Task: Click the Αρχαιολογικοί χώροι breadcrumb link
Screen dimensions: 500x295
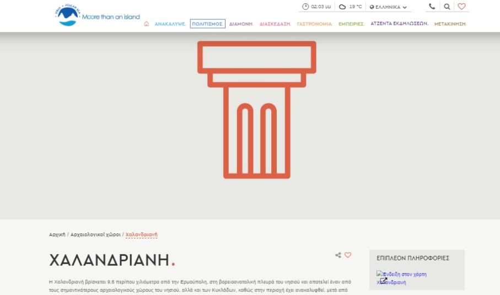Action: pos(95,234)
